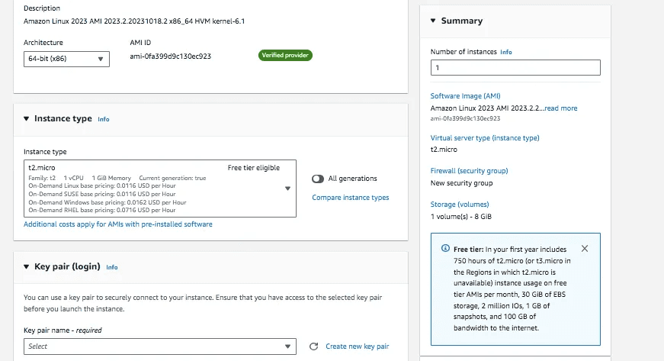This screenshot has width=664, height=361.
Task: Click the '1 volume(s) - 8 GiB' text
Action: click(x=460, y=217)
